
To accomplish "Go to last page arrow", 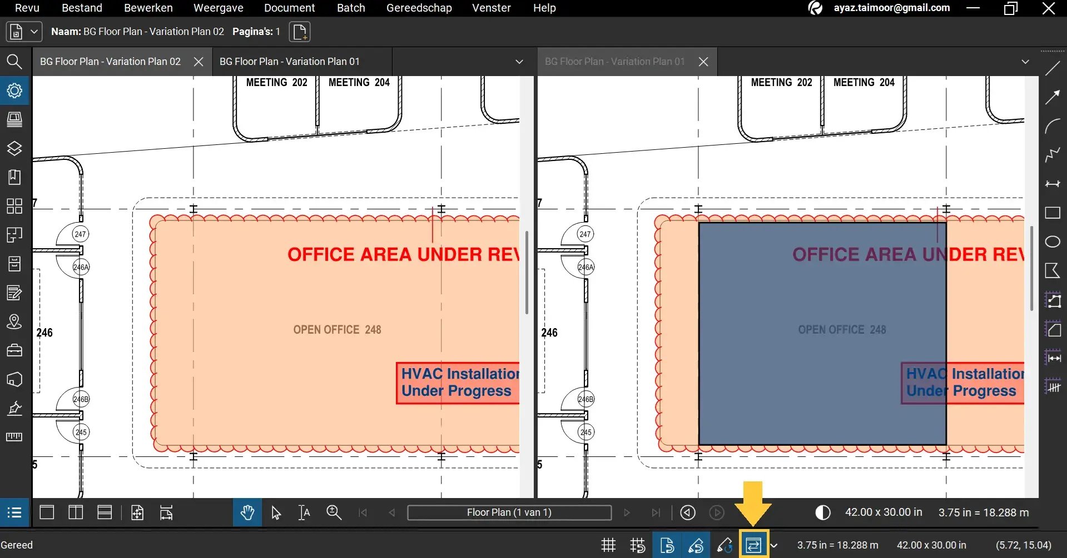I will (656, 512).
